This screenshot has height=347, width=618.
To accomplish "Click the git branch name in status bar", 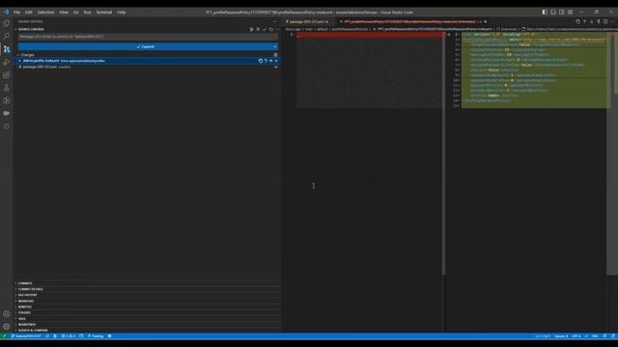I will pyautogui.click(x=26, y=336).
